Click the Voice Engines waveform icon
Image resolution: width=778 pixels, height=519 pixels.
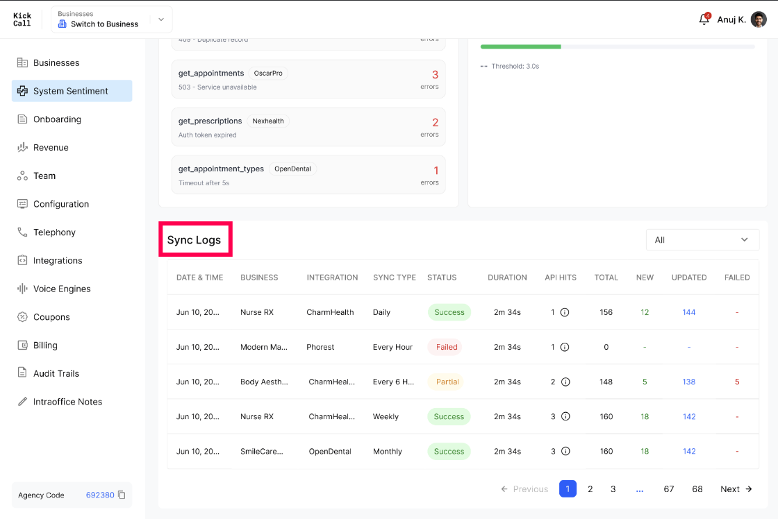pyautogui.click(x=22, y=289)
